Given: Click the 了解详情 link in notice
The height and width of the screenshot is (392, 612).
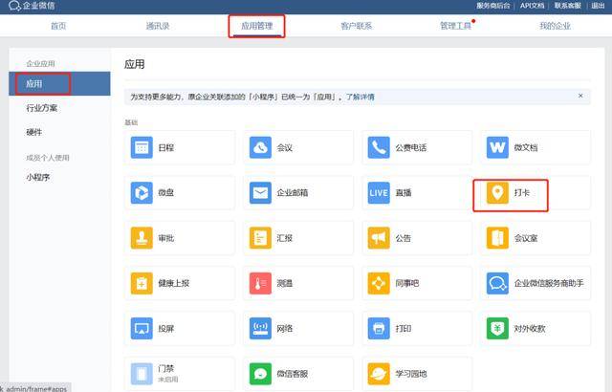Looking at the screenshot, I should pyautogui.click(x=361, y=97).
